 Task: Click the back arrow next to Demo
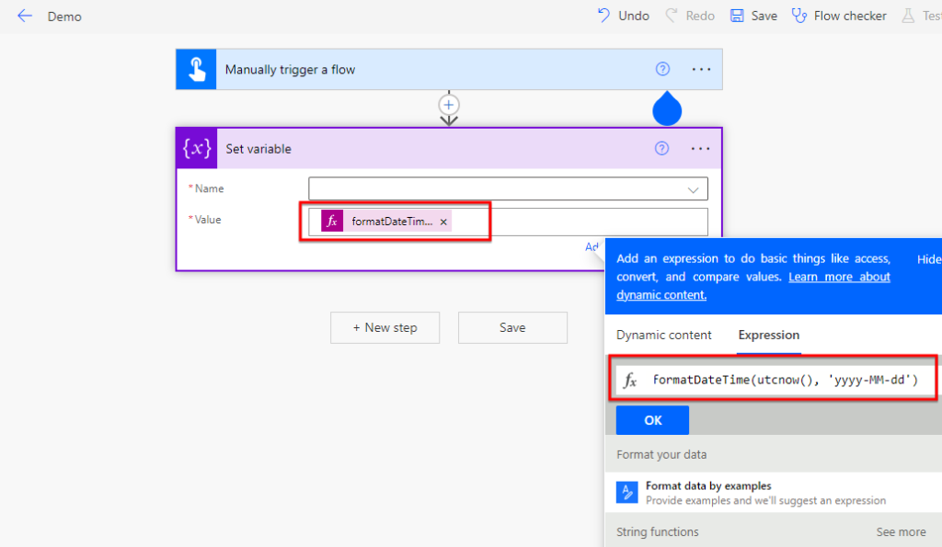point(25,17)
